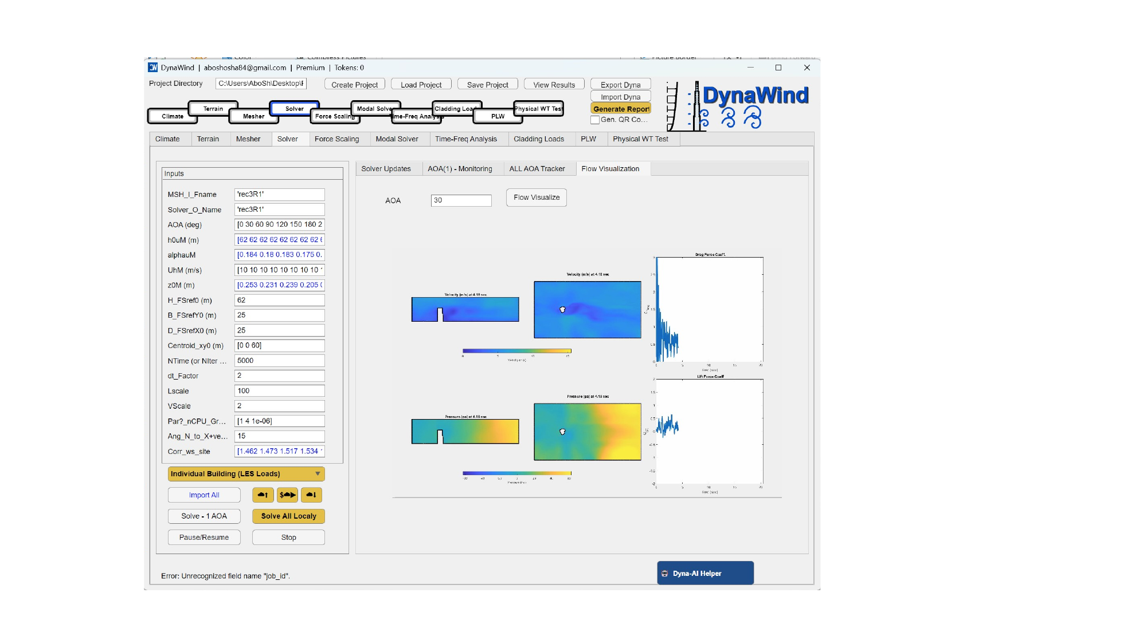1147x644 pixels.
Task: Click the AOA input field showing 30
Action: tap(461, 200)
